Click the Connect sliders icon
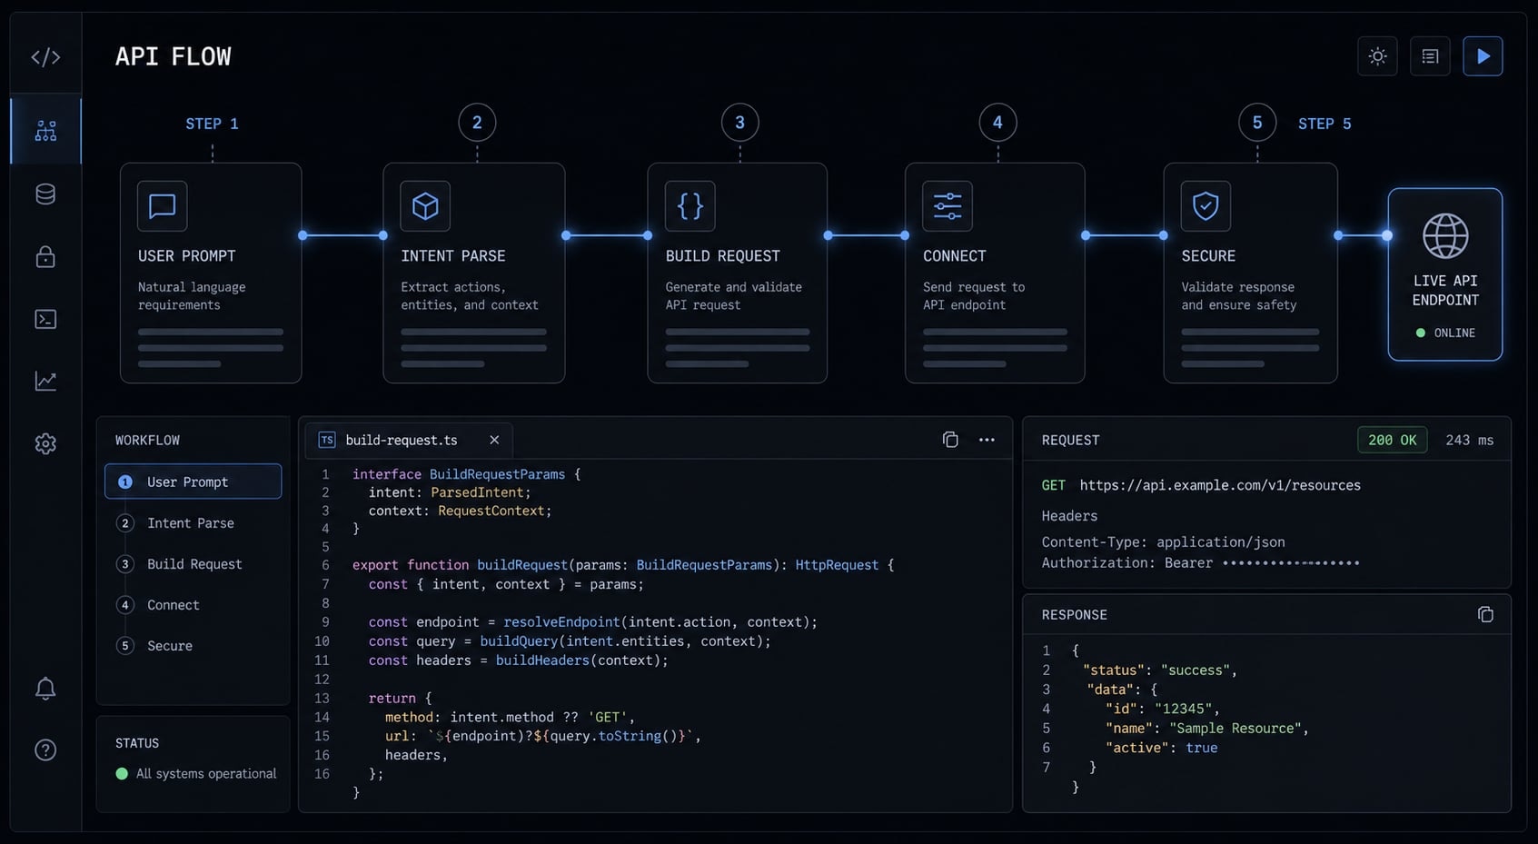Viewport: 1538px width, 844px height. click(x=948, y=206)
